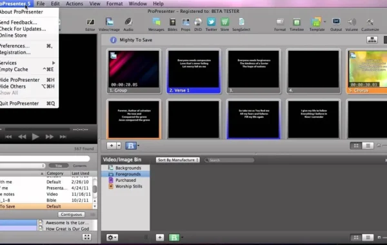
Task: Click the Contiguous button
Action: coord(72,215)
